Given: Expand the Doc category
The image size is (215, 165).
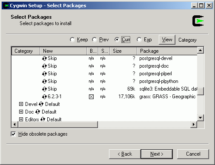Looking at the screenshot, I should [x=21, y=112].
